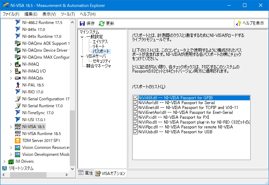Click the Vision Development Module icon
The width and height of the screenshot is (269, 185).
pyautogui.click(x=18, y=154)
